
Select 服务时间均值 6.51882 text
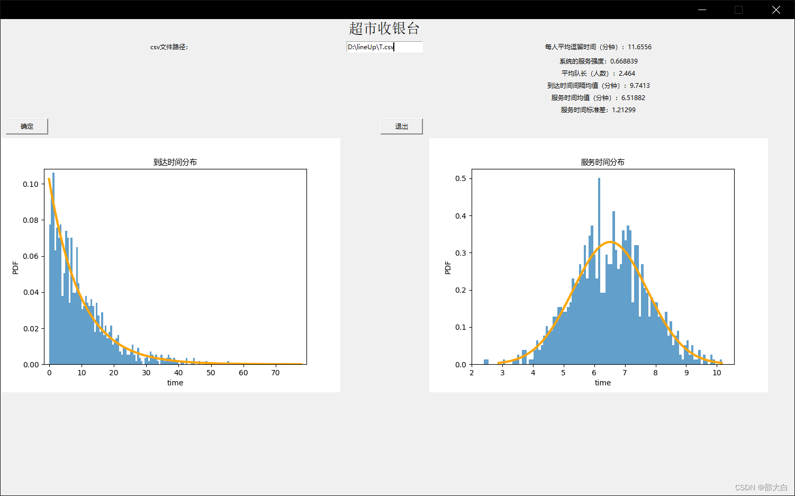pos(598,98)
